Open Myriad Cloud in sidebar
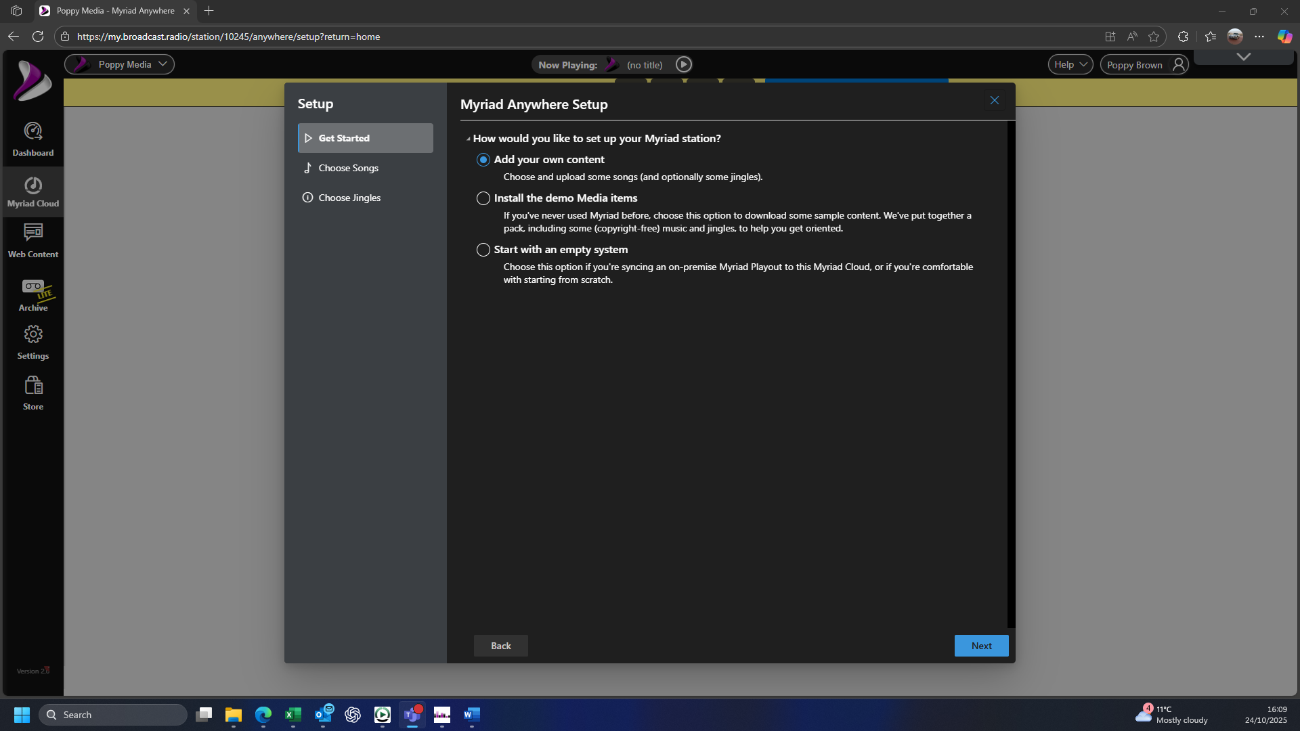Viewport: 1300px width, 731px height. pos(32,192)
